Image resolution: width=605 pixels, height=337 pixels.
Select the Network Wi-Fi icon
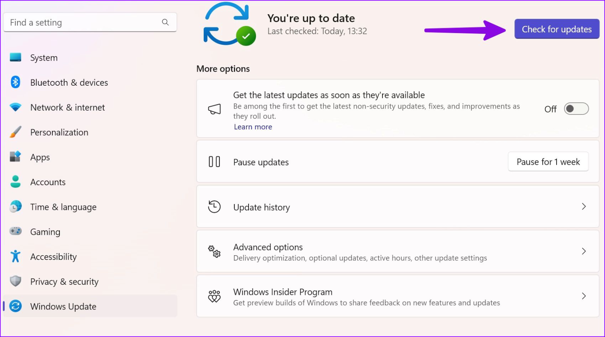15,107
